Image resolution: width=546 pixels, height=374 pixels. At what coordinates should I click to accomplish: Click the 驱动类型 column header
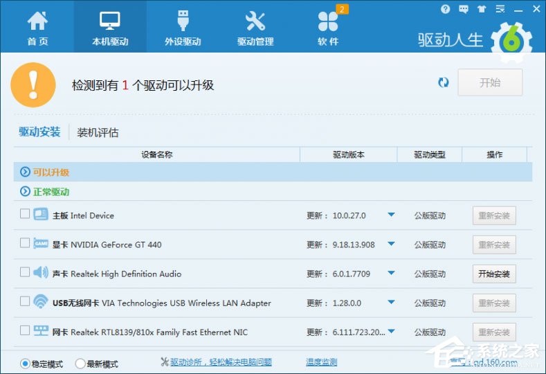[430, 154]
